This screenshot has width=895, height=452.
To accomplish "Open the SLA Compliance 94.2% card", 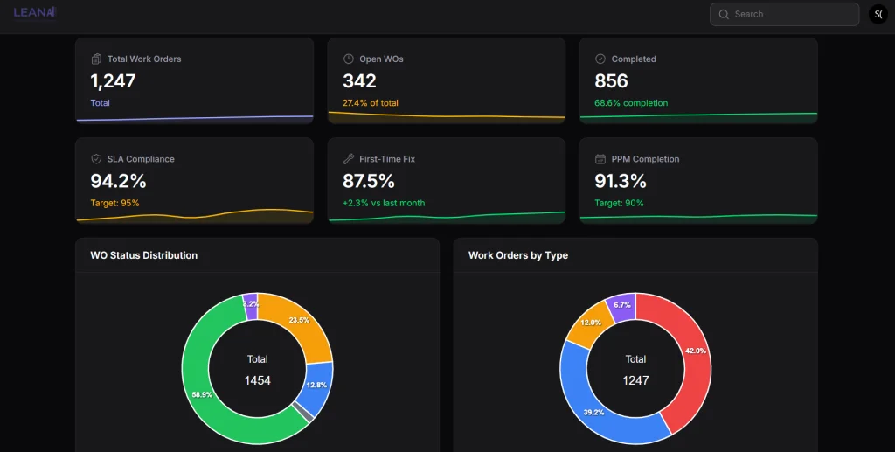I will [194, 180].
